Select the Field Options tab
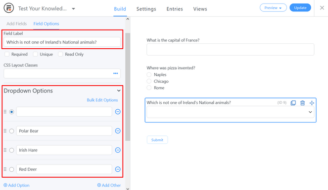 [46, 24]
